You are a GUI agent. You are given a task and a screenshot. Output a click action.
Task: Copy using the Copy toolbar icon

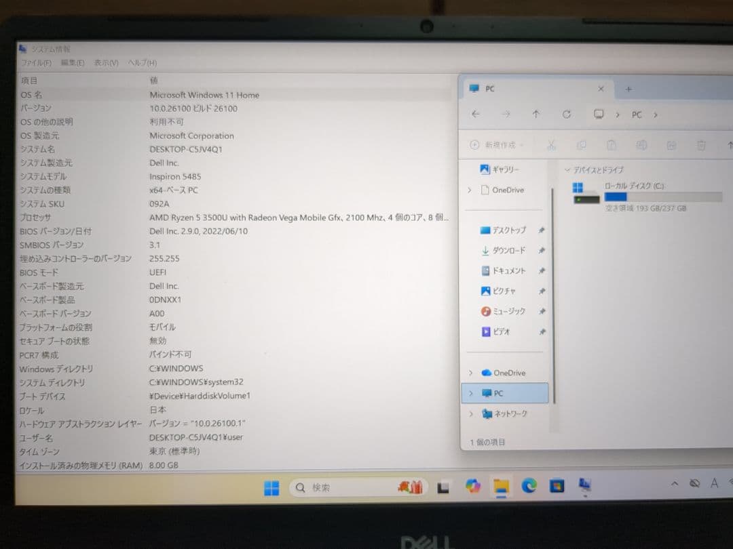tap(582, 144)
